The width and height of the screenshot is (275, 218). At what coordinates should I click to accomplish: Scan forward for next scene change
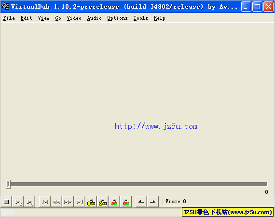(126, 202)
